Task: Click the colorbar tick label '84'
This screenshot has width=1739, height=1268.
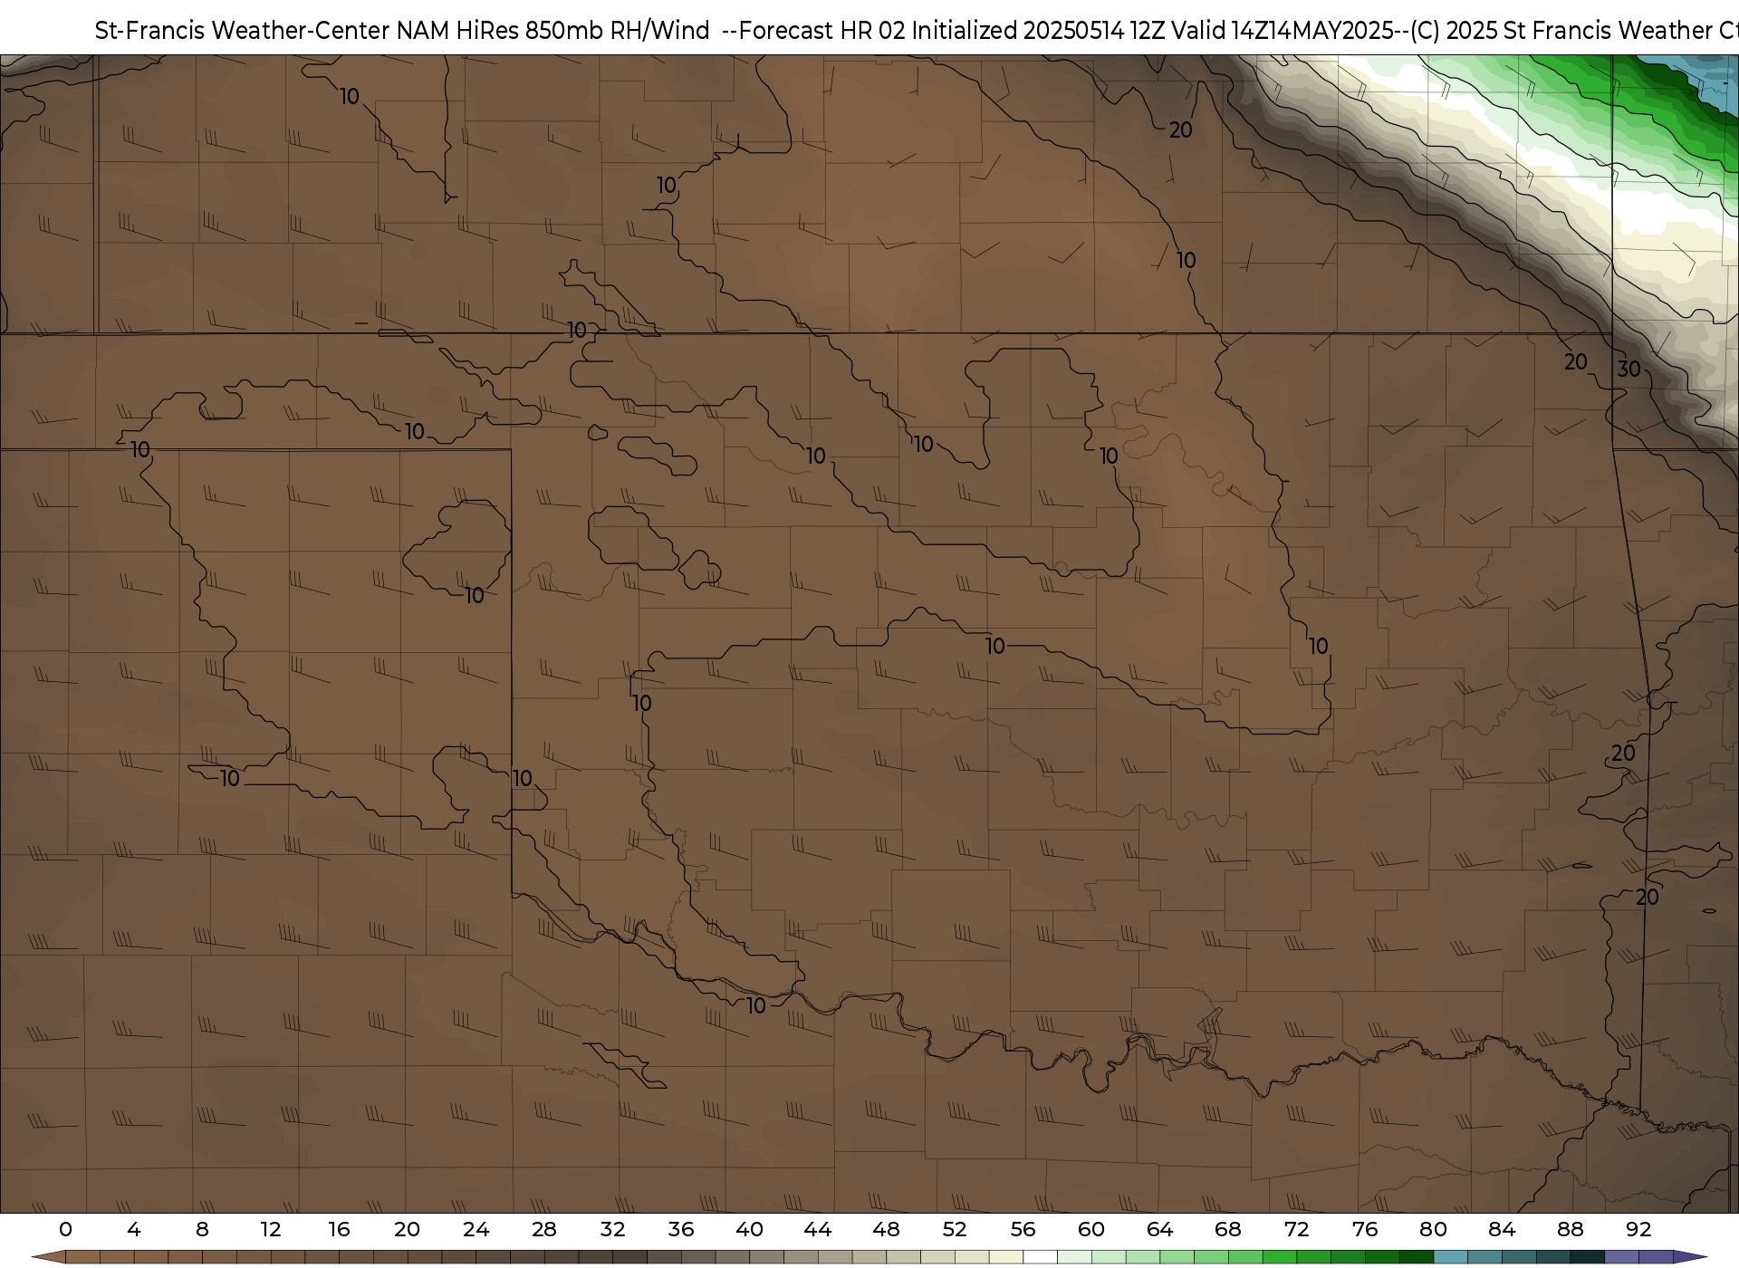Action: (1502, 1229)
